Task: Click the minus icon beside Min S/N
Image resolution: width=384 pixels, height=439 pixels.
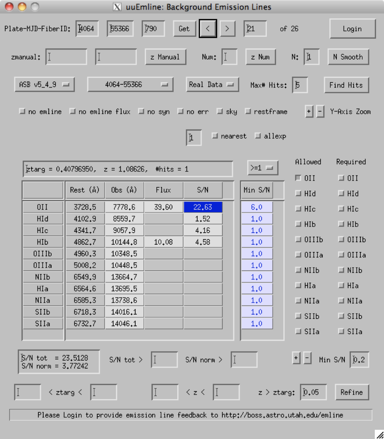Action: [307, 358]
